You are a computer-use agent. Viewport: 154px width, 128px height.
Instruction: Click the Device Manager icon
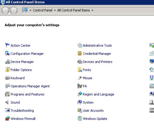pyautogui.click(x=8, y=61)
